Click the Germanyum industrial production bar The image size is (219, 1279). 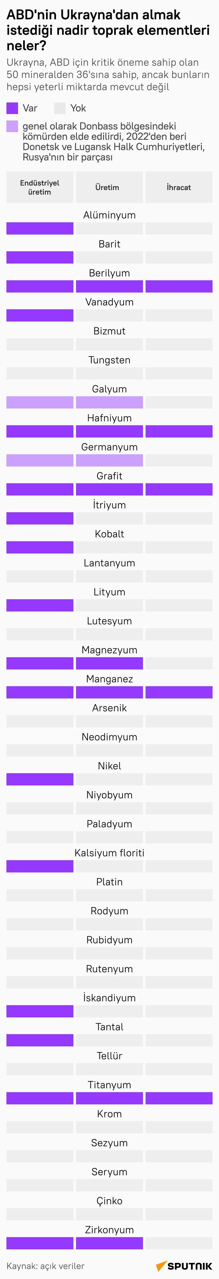pos(40,460)
